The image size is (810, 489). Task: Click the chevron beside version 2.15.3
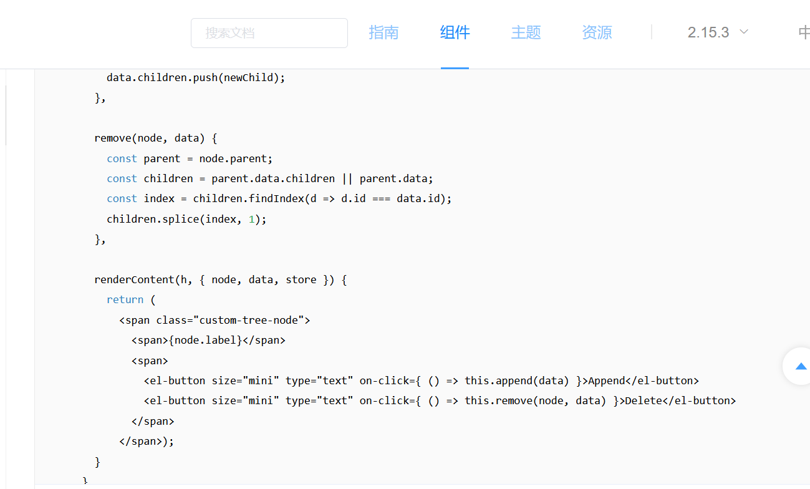coord(743,32)
